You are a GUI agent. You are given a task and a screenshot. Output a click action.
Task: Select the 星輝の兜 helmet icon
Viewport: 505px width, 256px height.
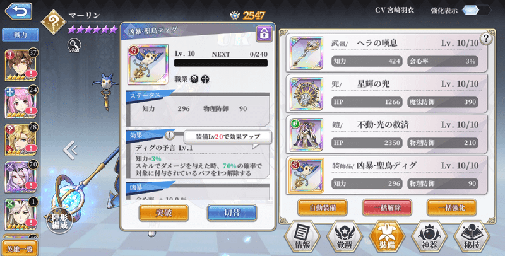pos(306,94)
